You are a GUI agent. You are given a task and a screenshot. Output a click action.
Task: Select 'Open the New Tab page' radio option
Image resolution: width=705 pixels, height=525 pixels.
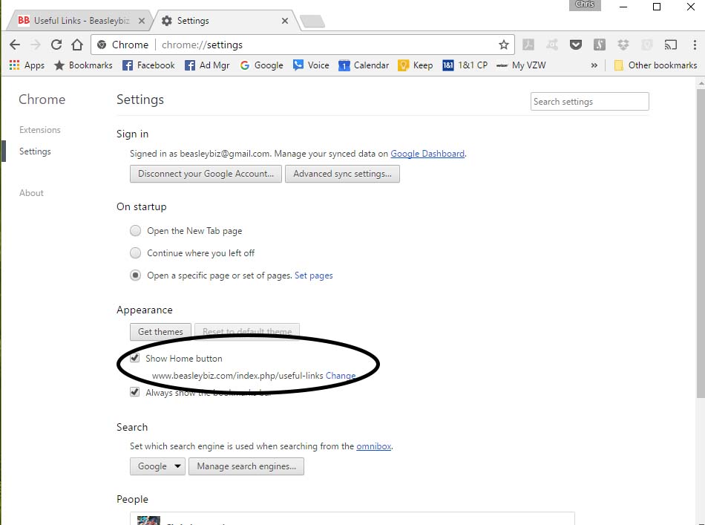(135, 231)
